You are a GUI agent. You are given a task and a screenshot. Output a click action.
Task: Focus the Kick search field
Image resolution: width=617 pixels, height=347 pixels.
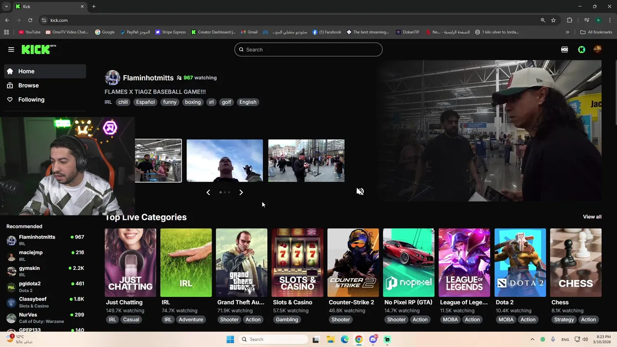click(x=308, y=50)
